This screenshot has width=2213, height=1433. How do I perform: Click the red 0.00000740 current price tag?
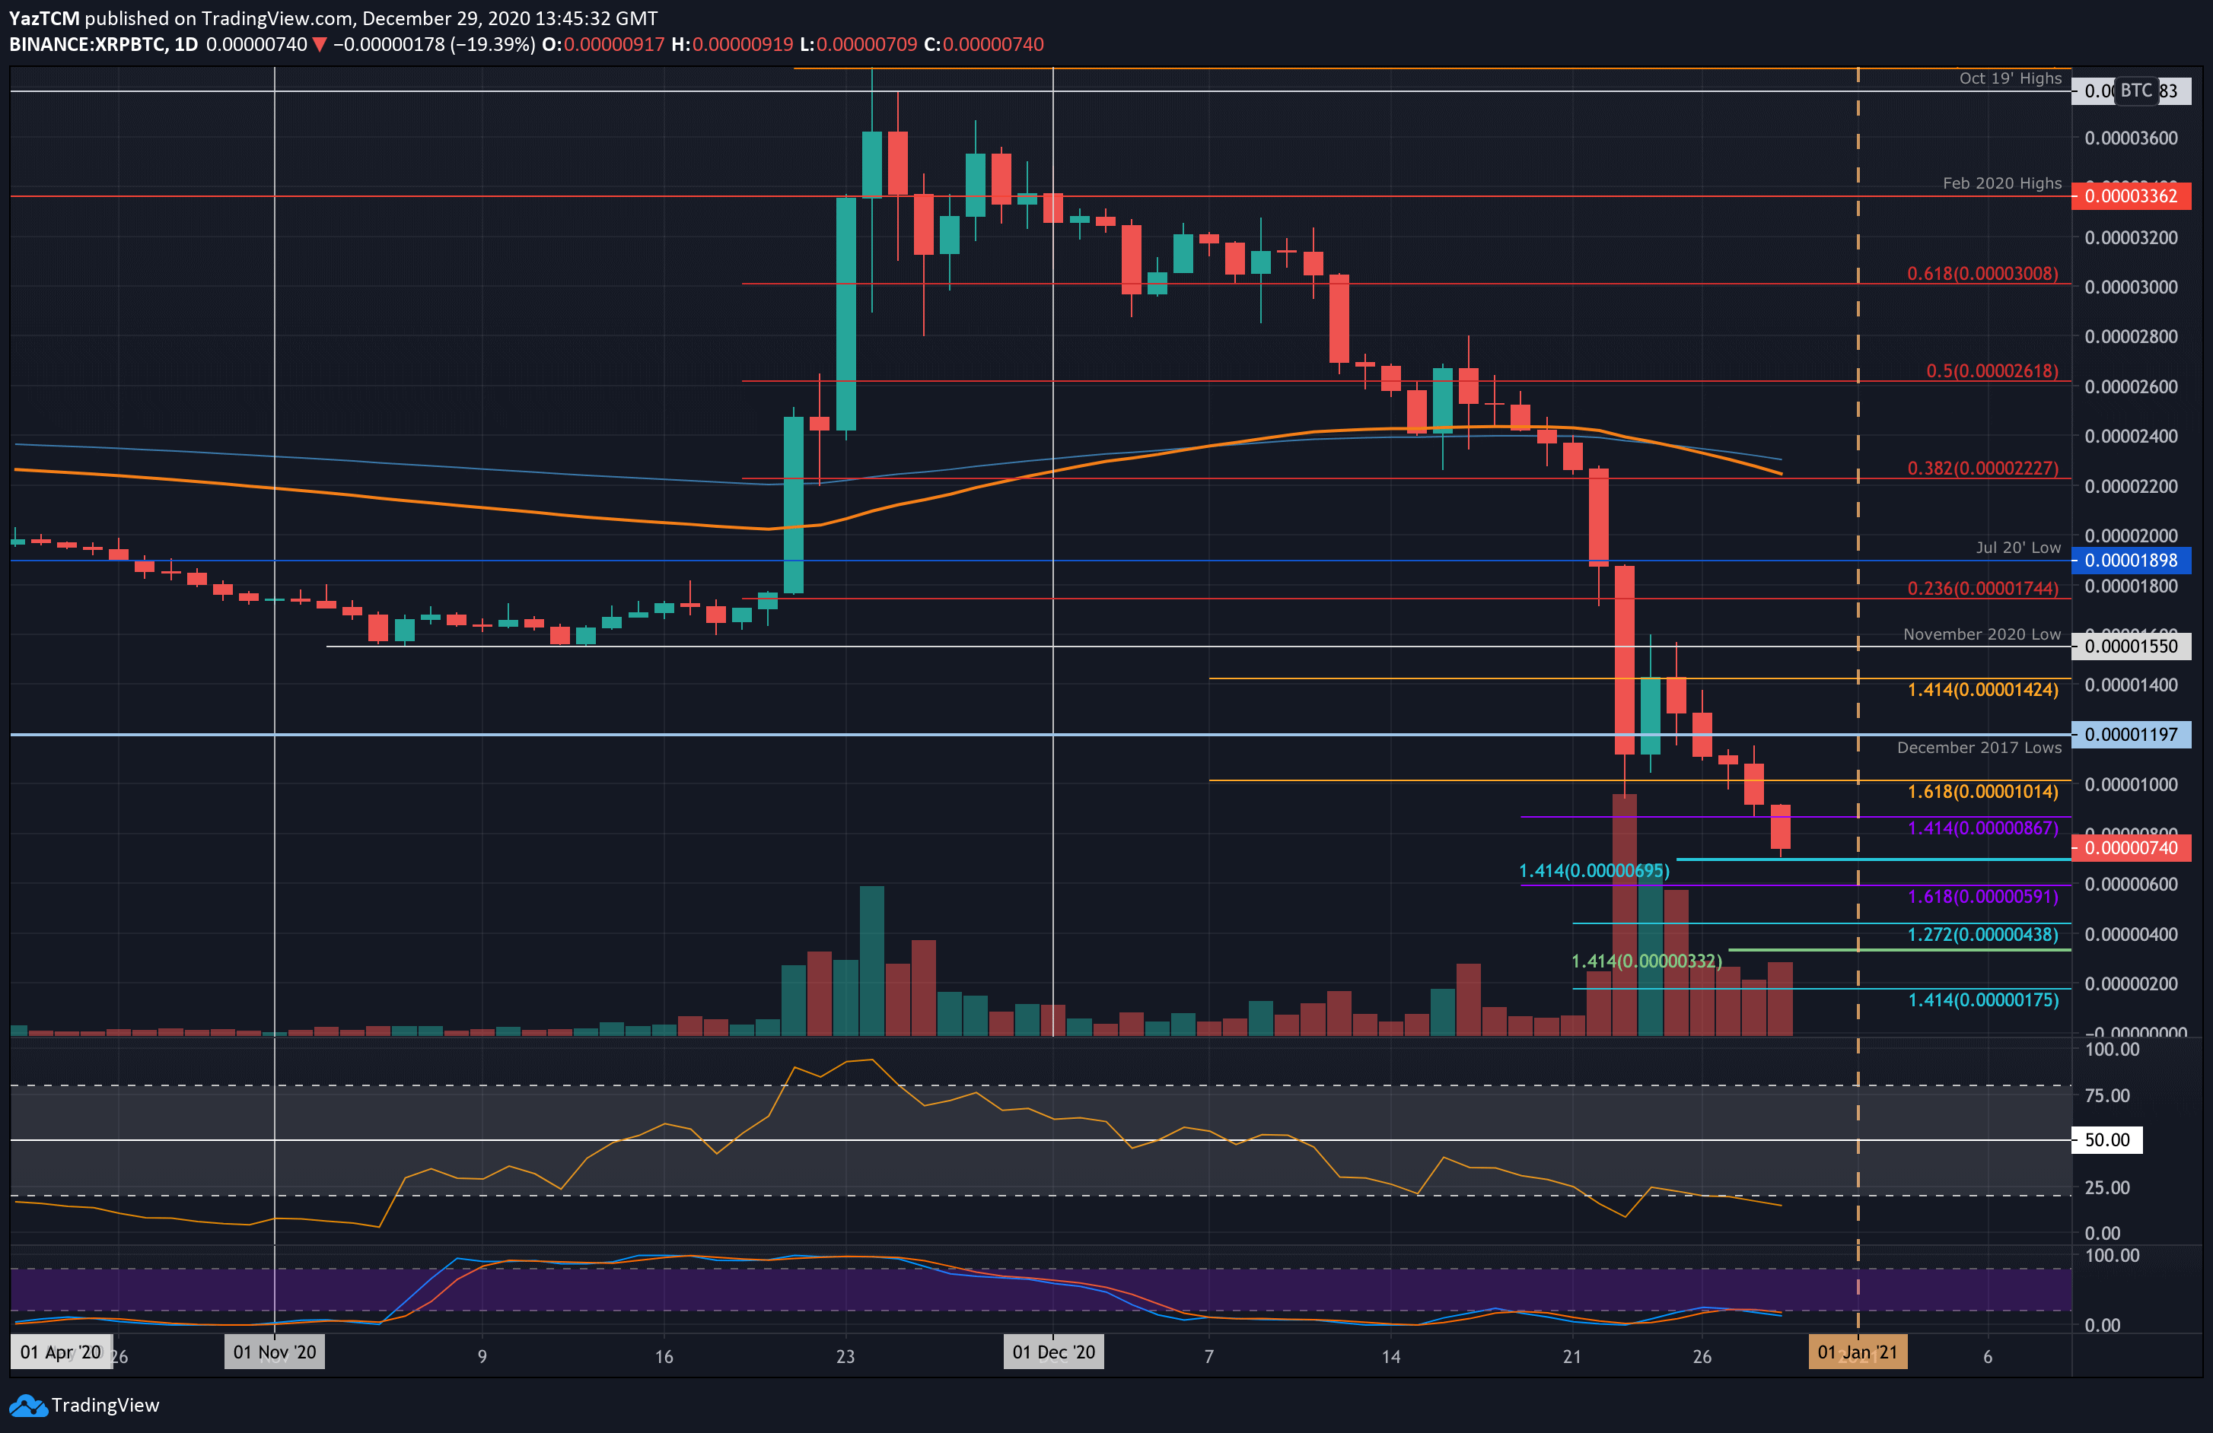tap(2130, 847)
